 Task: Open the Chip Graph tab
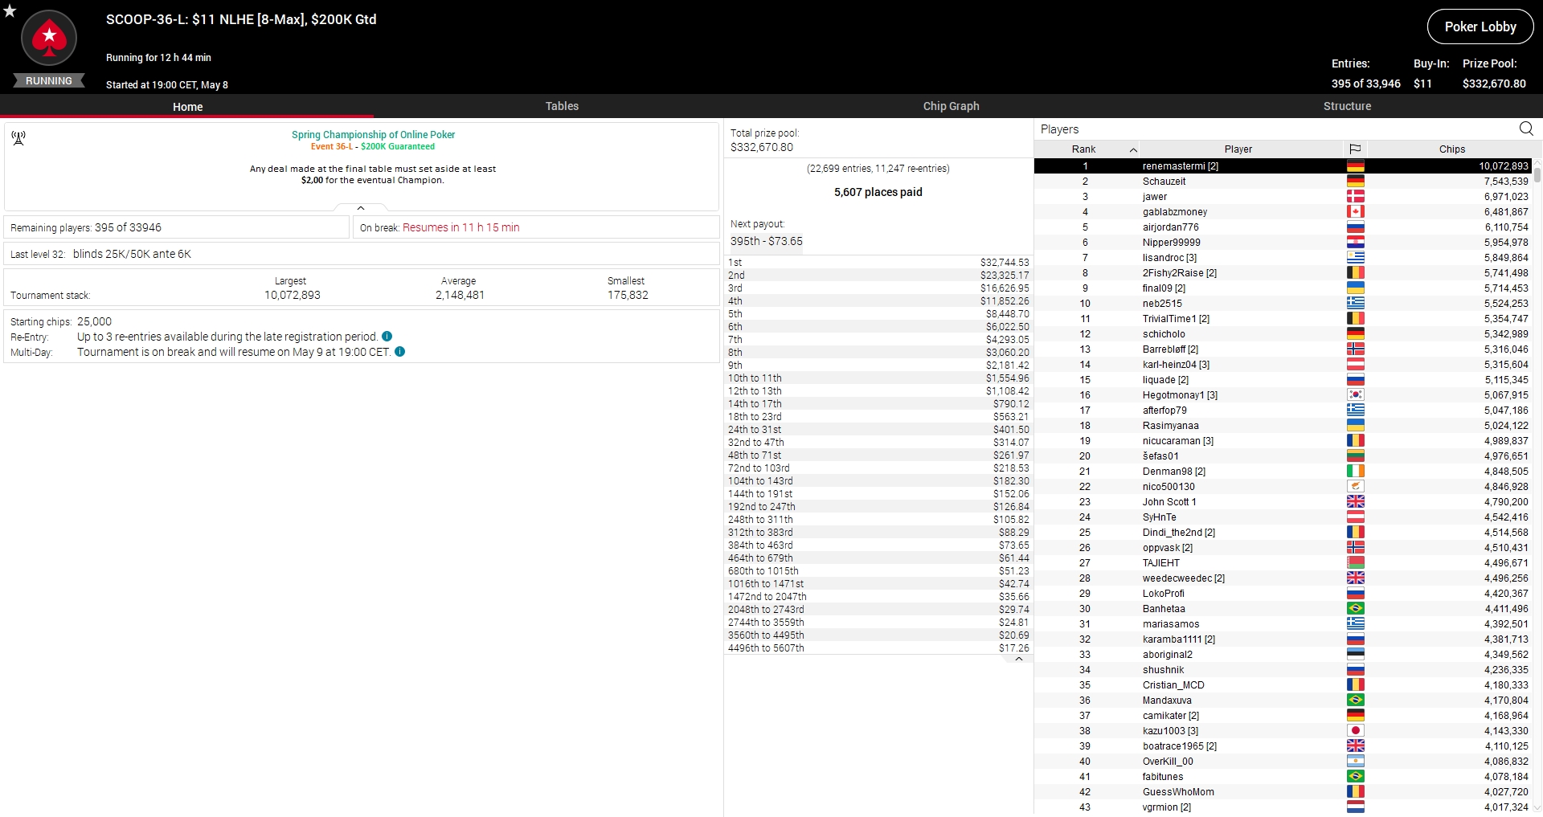[x=951, y=106]
